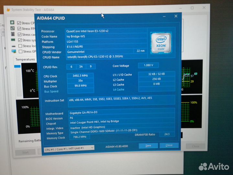Minimize the AIDA64 CPUID window
Viewport: 233px width, 175px height.
point(164,17)
